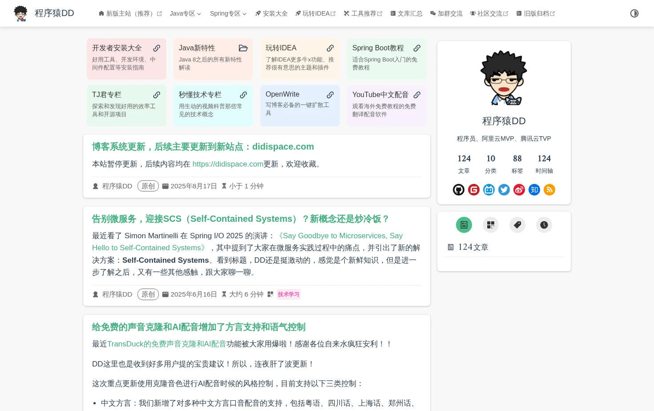Screen dimensions: 654x411
Task: Click the 技术学习 category tag
Action: pos(289,294)
